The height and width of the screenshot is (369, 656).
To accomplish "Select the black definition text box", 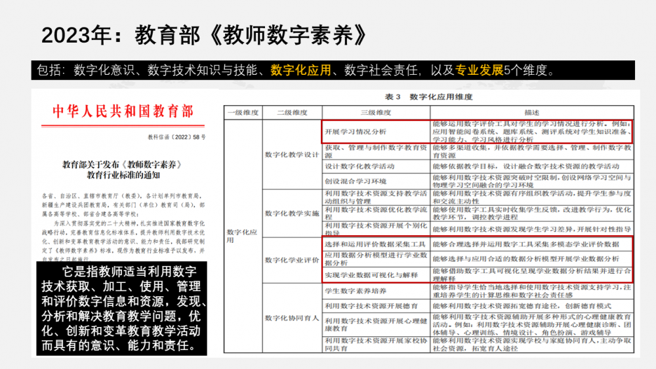I will (x=123, y=309).
